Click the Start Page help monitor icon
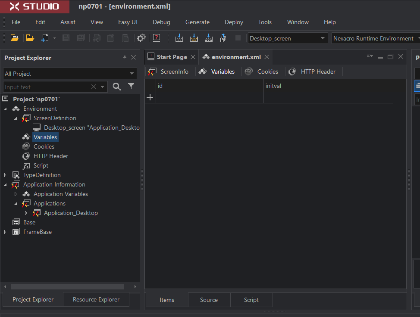 157,38
